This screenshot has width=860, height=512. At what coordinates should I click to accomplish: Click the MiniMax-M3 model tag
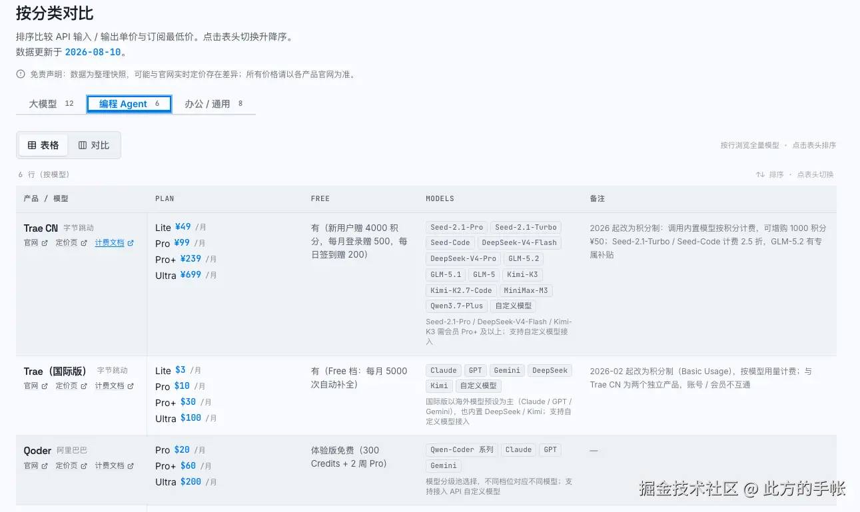coord(526,290)
